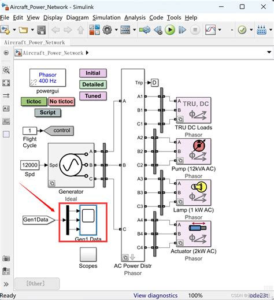274x300 pixels.
Task: Expand dropdown arrow next to new model icon
Action: pos(14,30)
